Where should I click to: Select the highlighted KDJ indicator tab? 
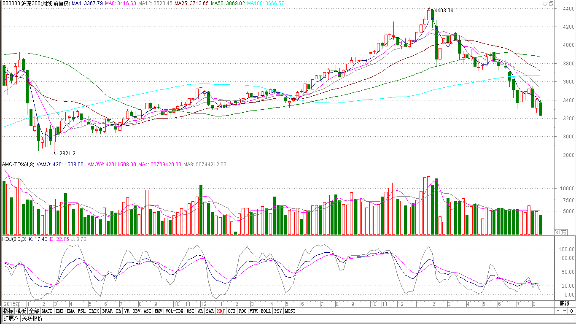tap(221, 311)
